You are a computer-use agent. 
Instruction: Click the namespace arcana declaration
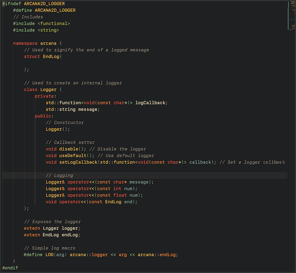pyautogui.click(x=37, y=43)
